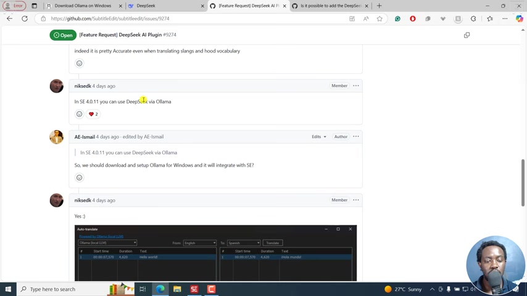527x296 pixels.
Task: Open the browser extensions puzzle icon
Action: coord(473,19)
